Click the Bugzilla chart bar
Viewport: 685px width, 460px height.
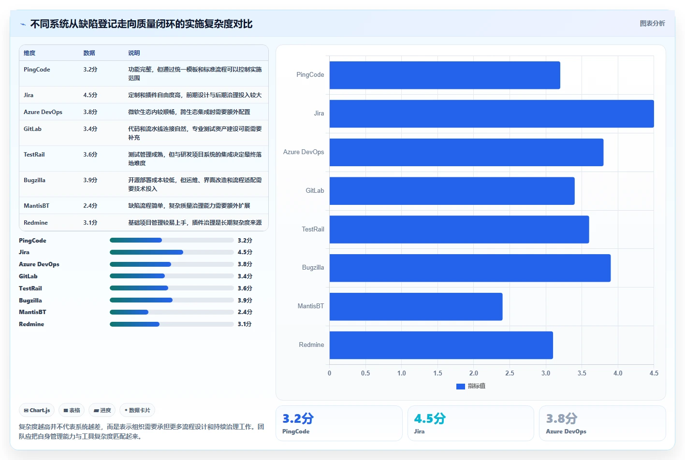pyautogui.click(x=470, y=268)
